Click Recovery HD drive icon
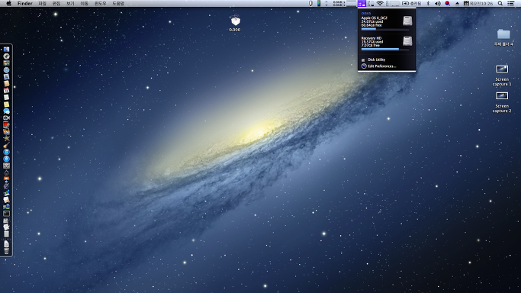521x293 pixels. click(x=407, y=41)
